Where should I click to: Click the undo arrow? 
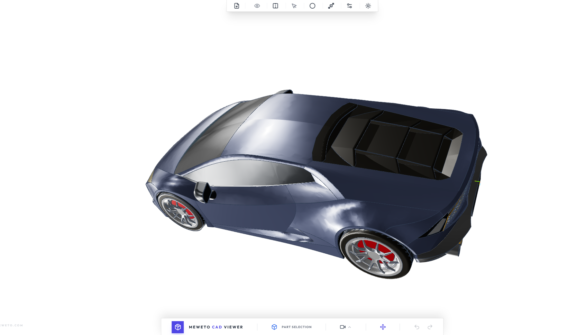tap(417, 327)
